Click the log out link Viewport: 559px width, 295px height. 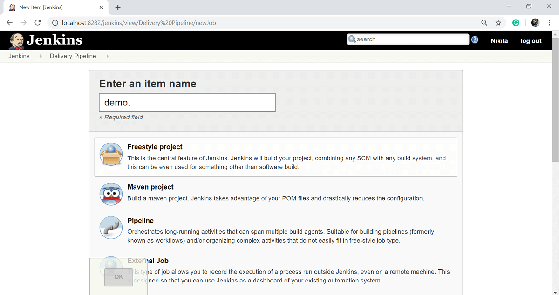(531, 41)
